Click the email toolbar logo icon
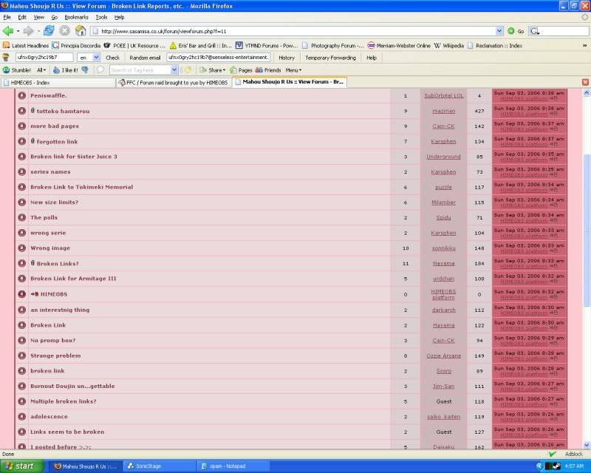Image resolution: width=591 pixels, height=473 pixels. click(6, 58)
